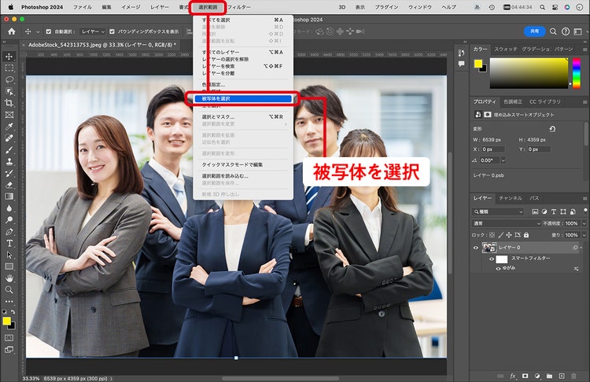Select the Dodge tool
The image size is (590, 382).
pos(9,219)
